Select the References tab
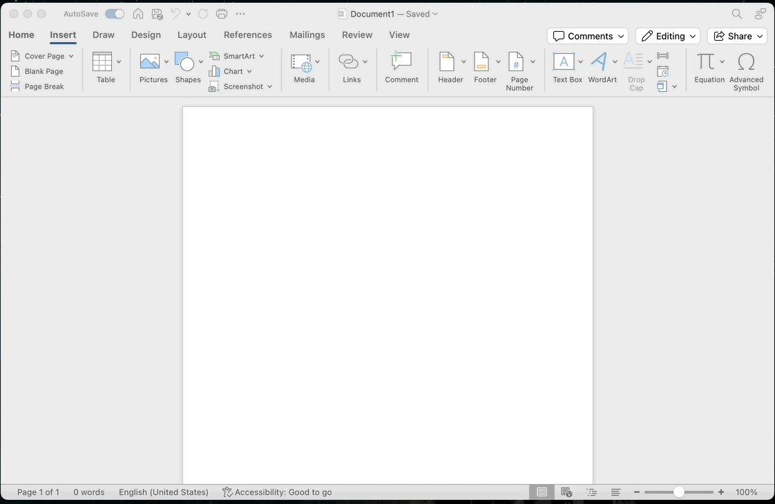Screen dimensions: 775x504 click(x=247, y=35)
